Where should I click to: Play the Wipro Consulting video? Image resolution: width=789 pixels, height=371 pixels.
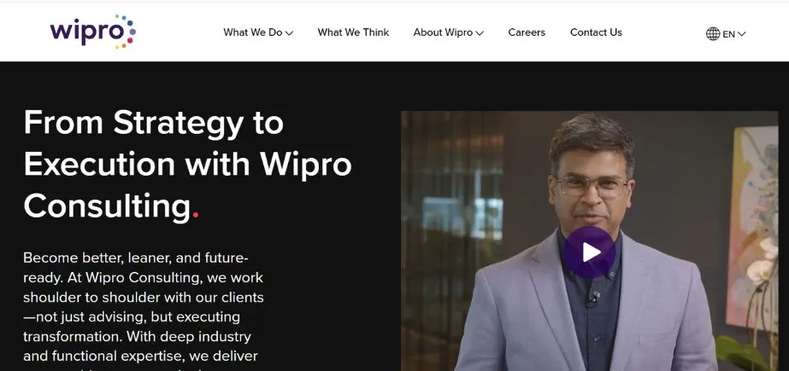[x=589, y=252]
